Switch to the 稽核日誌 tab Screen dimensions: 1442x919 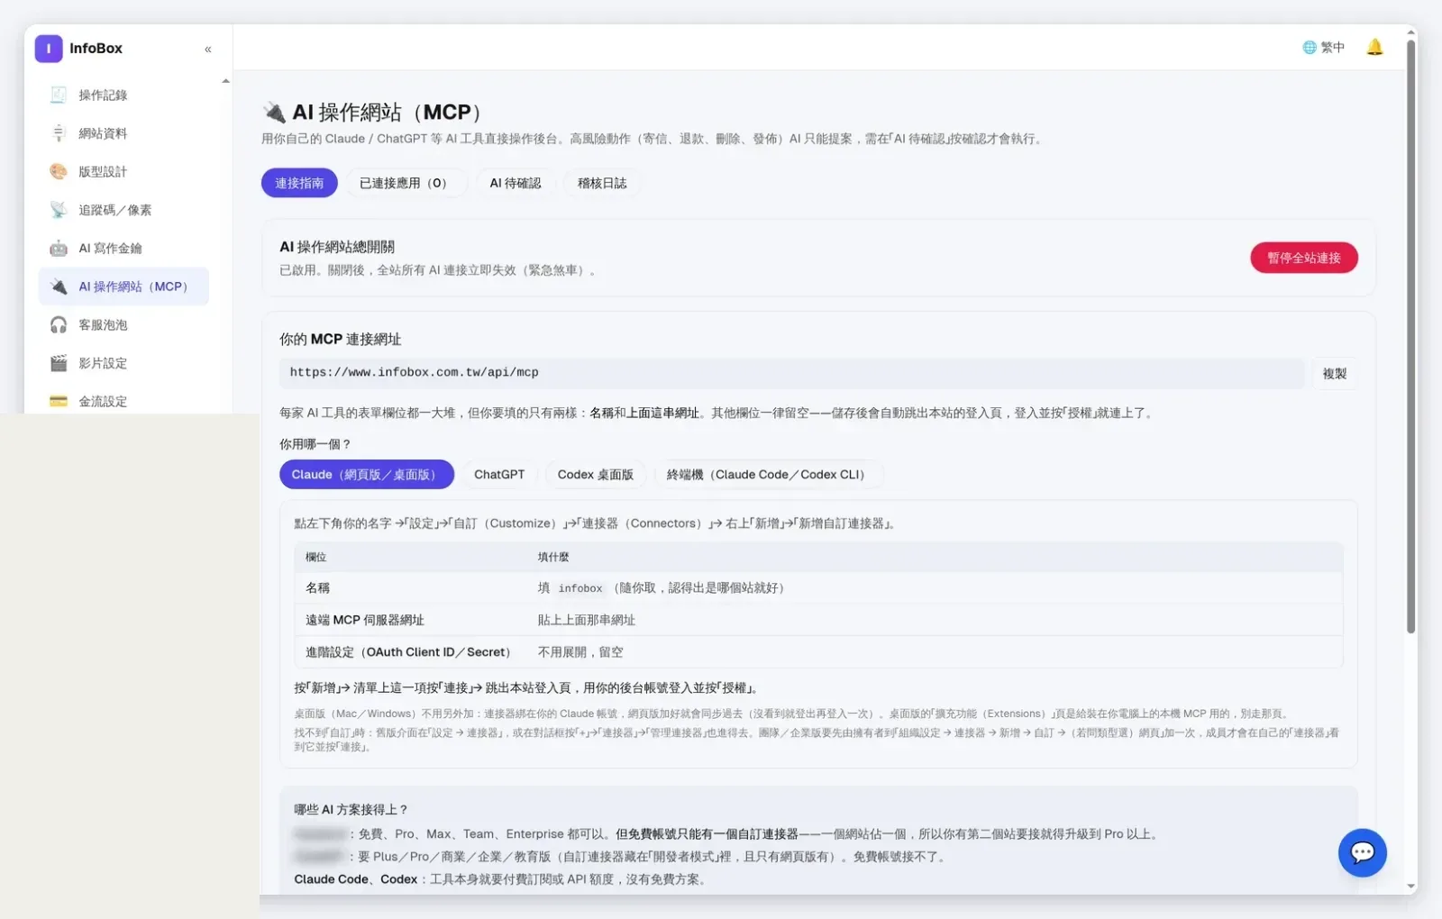pyautogui.click(x=602, y=183)
